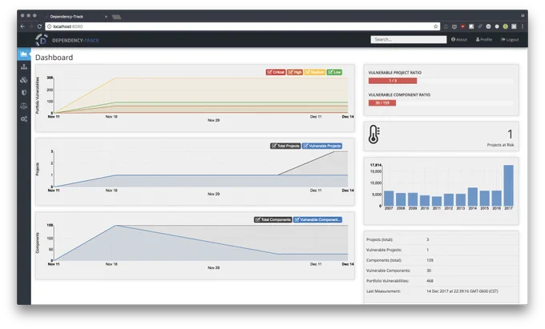Open Components via the cubes sidebar icon

point(23,80)
